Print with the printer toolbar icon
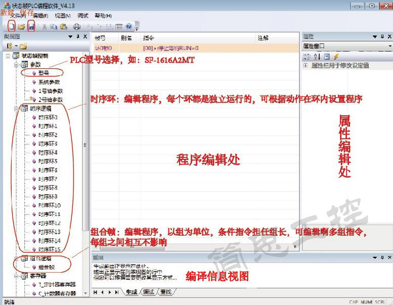The width and height of the screenshot is (393, 305). click(77, 26)
